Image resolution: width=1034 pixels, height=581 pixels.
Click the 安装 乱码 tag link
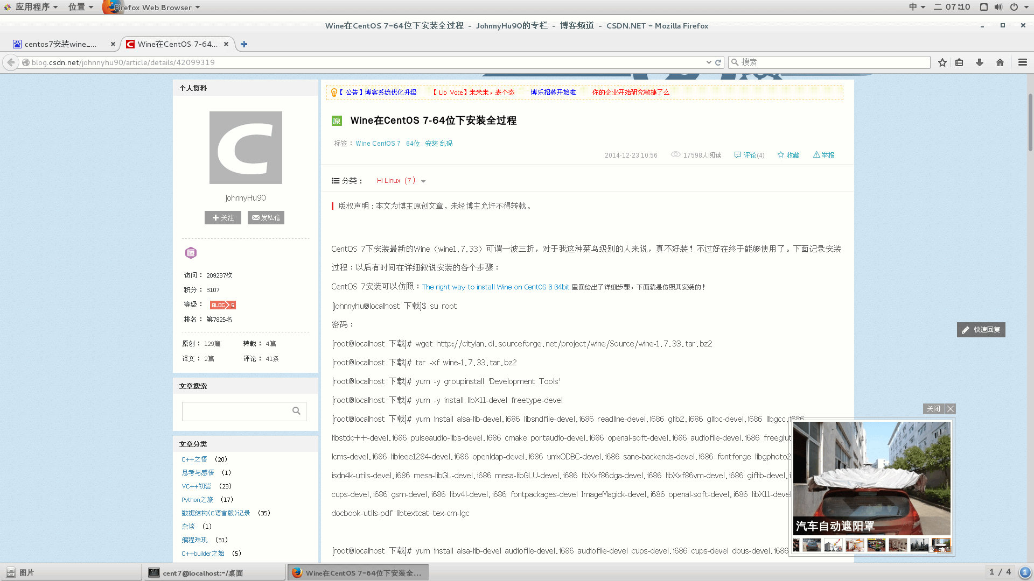pos(439,144)
